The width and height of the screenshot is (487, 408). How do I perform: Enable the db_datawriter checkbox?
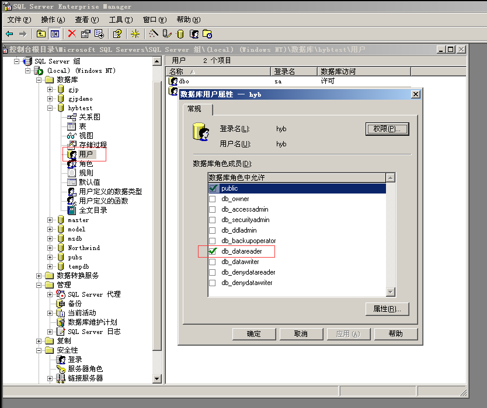[x=213, y=262]
